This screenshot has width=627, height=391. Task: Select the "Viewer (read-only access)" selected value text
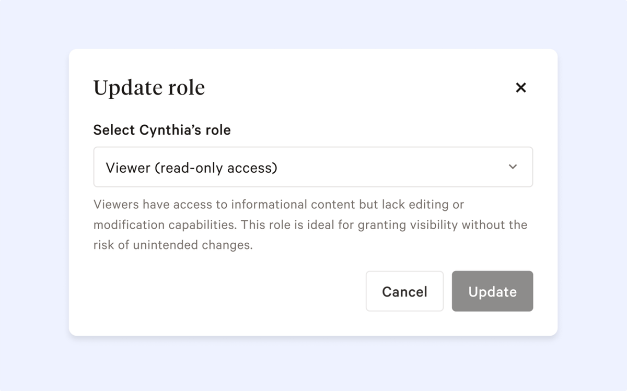[191, 168]
